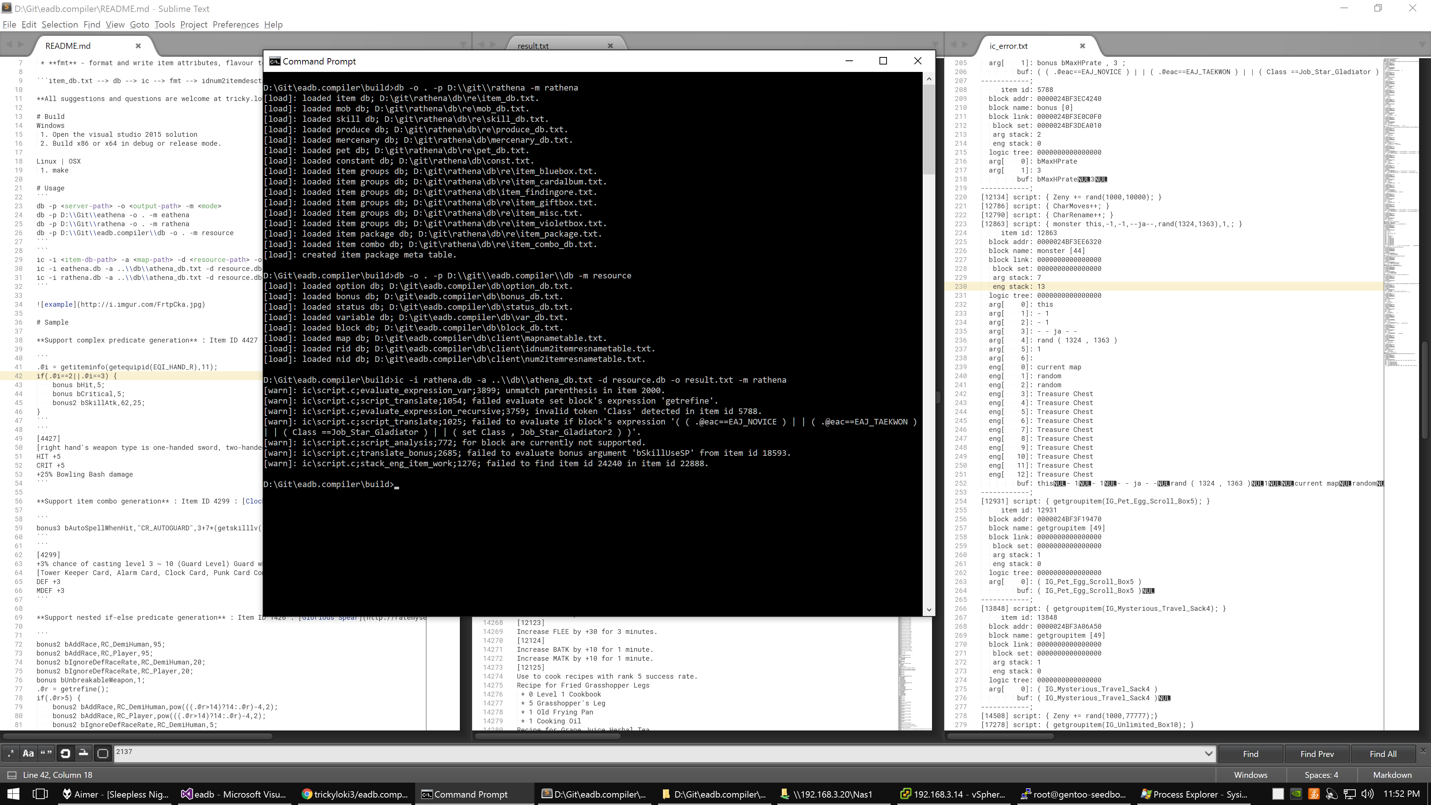This screenshot has height=805, width=1431.
Task: Click Command Prompt window title icon
Action: point(274,61)
